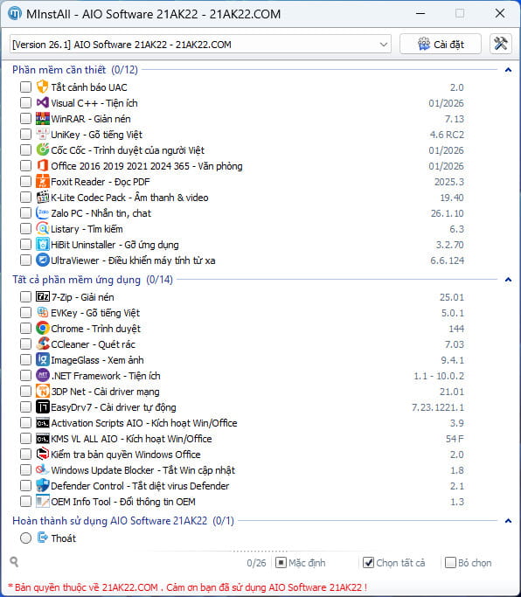Viewport: 521px width, 597px height.
Task: Open the Version 26.1 preset dropdown
Action: click(200, 45)
